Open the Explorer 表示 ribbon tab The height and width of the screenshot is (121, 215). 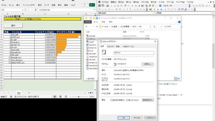pos(111,22)
